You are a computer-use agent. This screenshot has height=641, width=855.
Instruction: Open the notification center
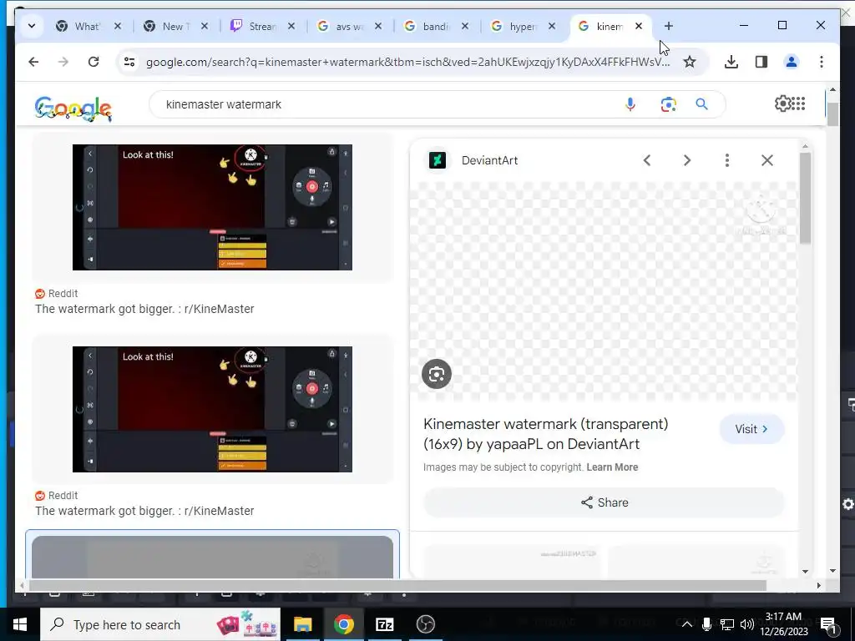click(829, 624)
